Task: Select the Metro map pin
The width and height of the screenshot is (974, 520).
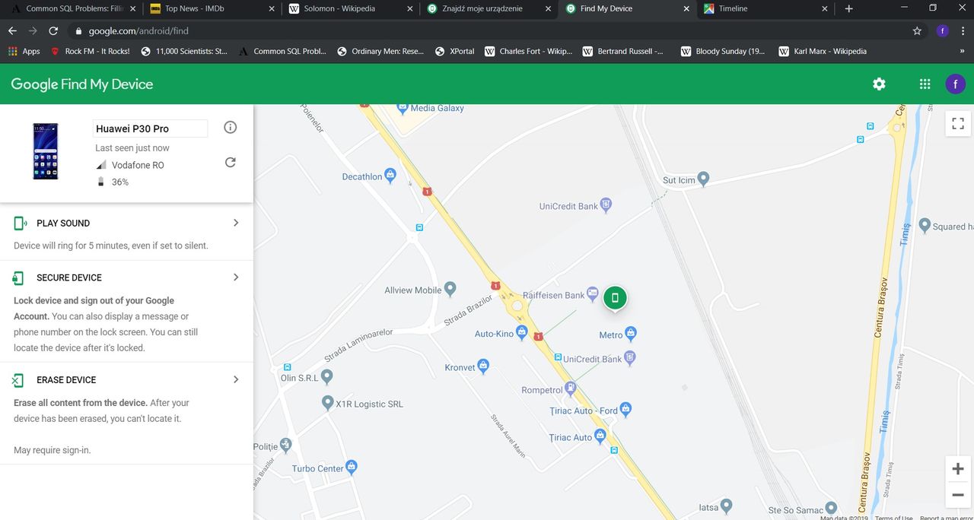Action: pyautogui.click(x=631, y=334)
